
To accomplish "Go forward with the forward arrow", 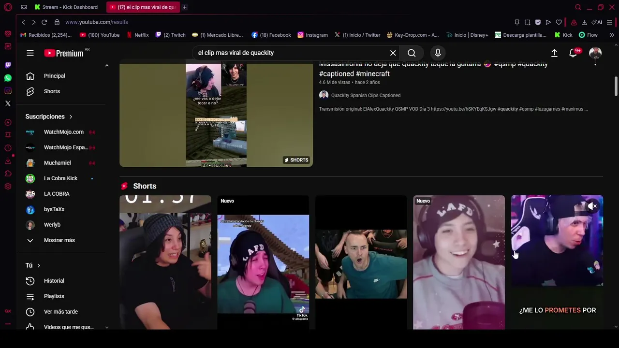I will [x=33, y=22].
